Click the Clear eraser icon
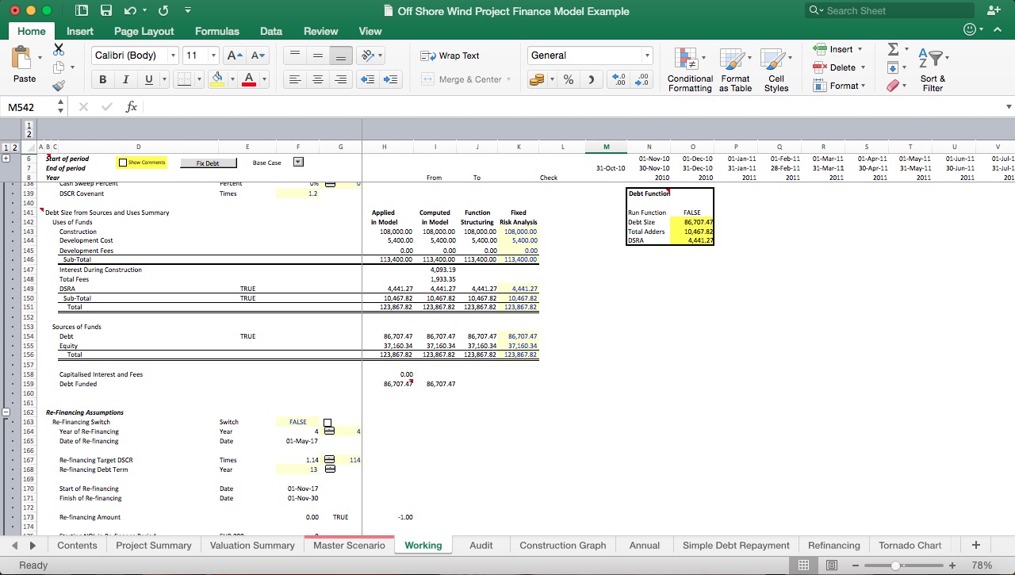Viewport: 1015px width, 575px height. 894,86
